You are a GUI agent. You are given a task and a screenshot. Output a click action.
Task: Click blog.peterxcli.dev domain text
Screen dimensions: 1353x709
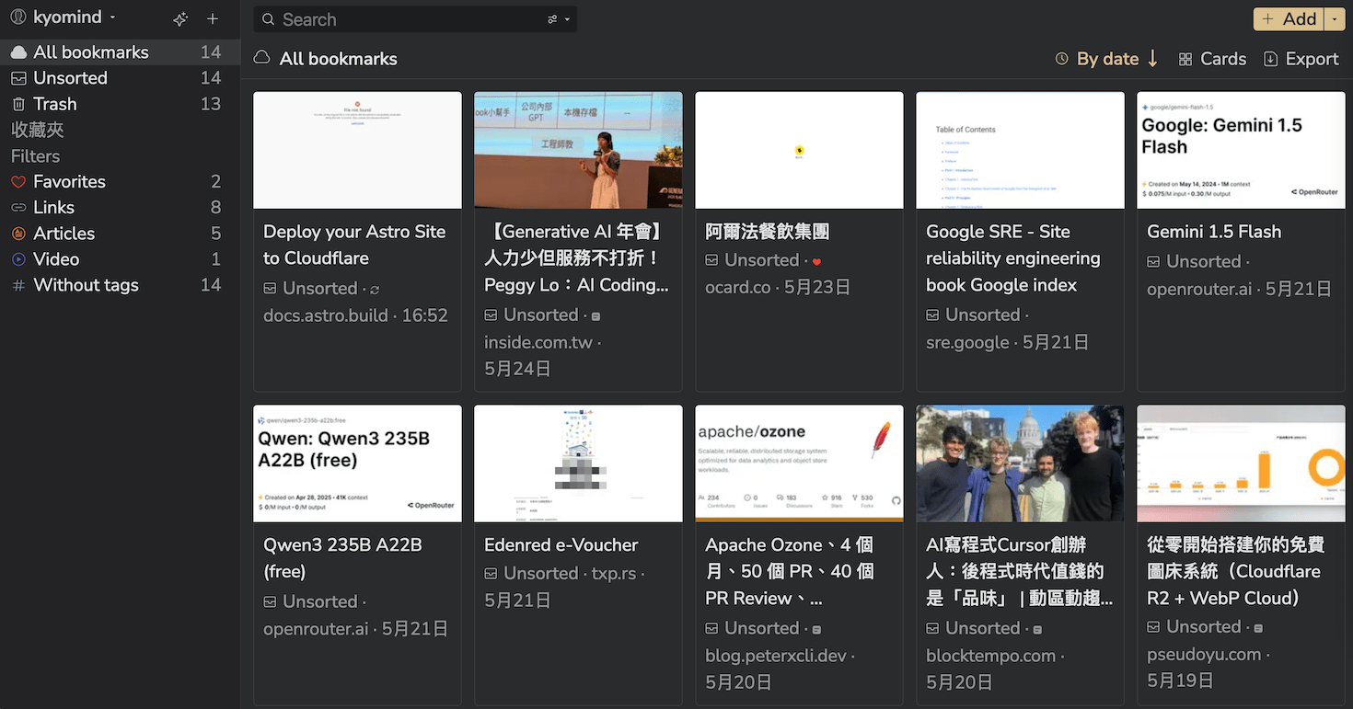coord(776,656)
